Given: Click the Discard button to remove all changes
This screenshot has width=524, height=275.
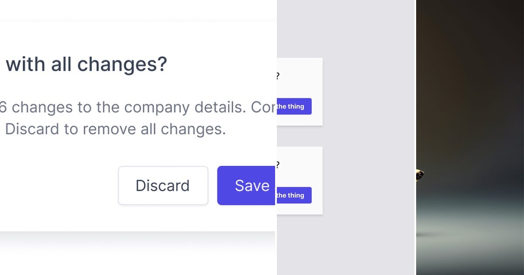Looking at the screenshot, I should (163, 185).
